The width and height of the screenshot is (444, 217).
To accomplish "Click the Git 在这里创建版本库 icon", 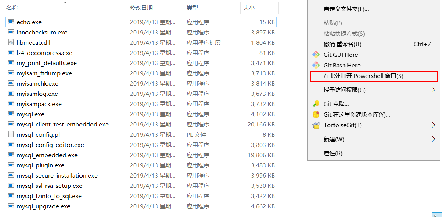I will (x=316, y=115).
